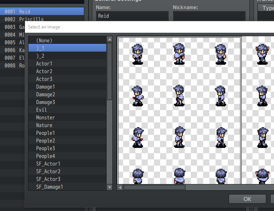
Task: Select the (None) image entry
Action: point(67,40)
